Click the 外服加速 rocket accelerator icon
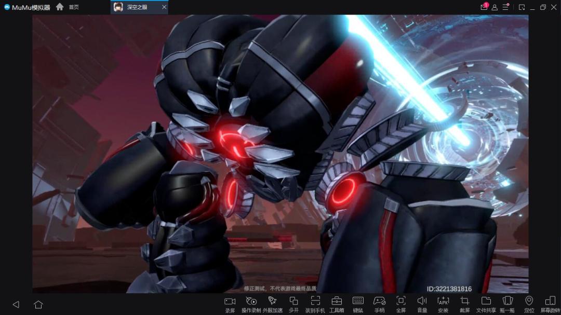Screen dimensions: 561x315 coord(273,304)
